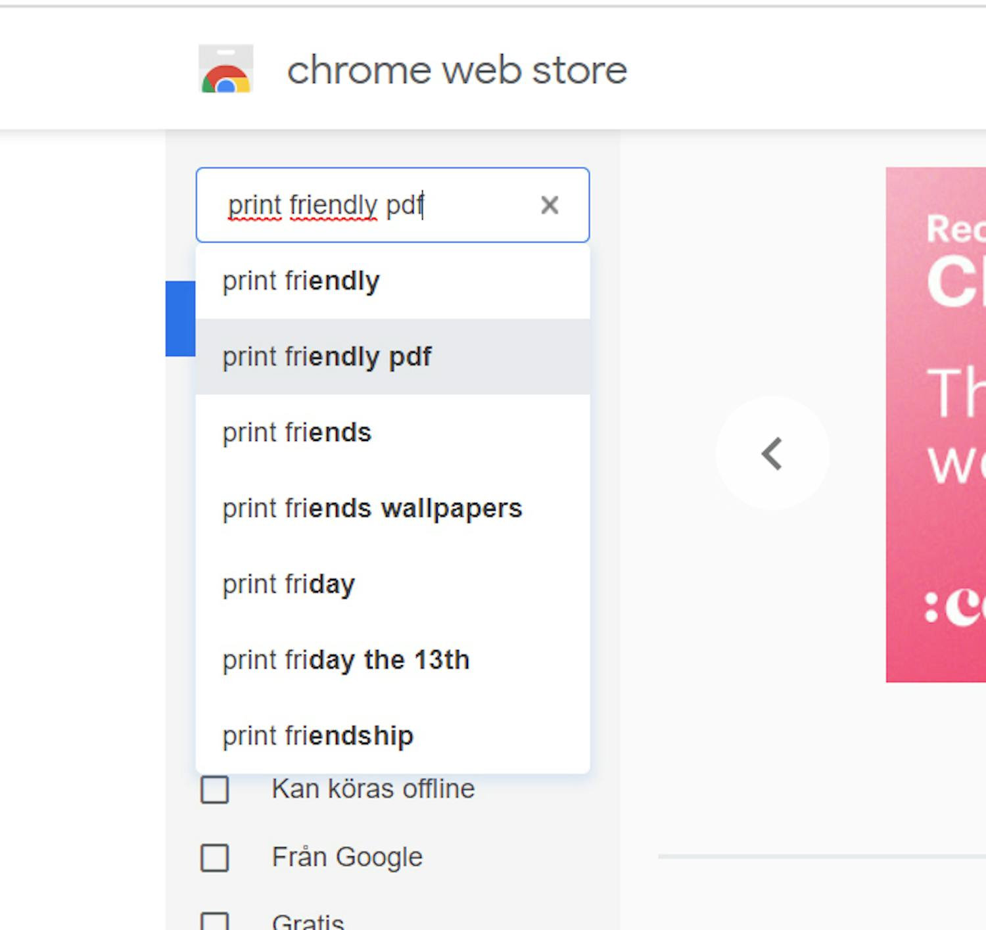Select the "print friendly" suggestion
The width and height of the screenshot is (986, 930).
click(301, 281)
